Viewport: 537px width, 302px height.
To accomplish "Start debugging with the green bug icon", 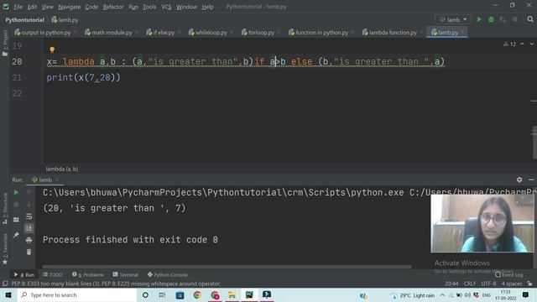I will [491, 19].
